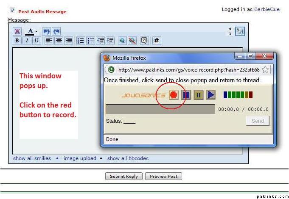The height and width of the screenshot is (199, 289).
Task: Pause the audio recording
Action: pos(198,95)
